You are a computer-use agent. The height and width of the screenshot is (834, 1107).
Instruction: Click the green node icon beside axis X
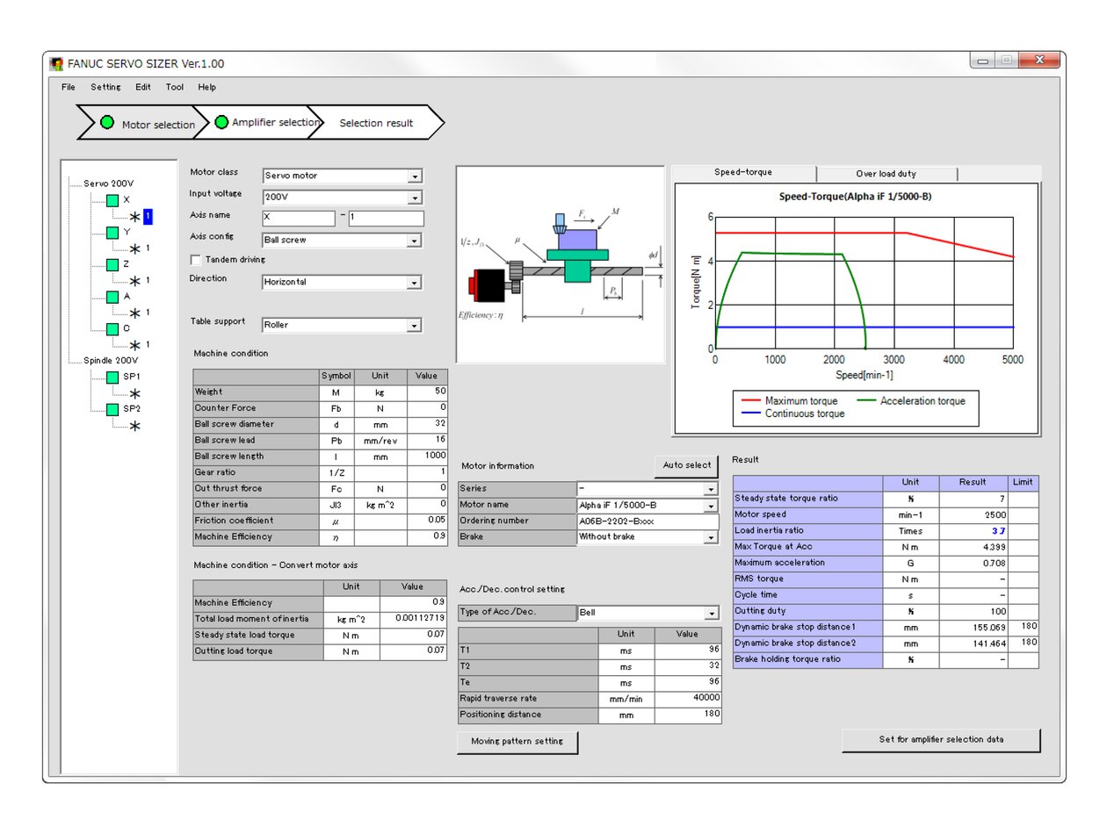point(112,201)
